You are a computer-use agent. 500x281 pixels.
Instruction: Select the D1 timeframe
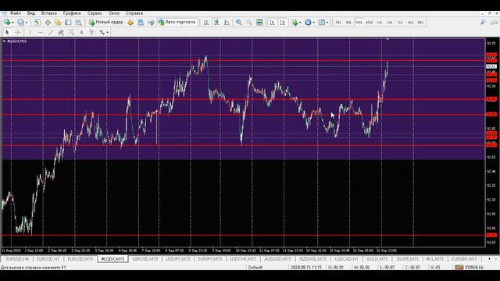[400, 23]
